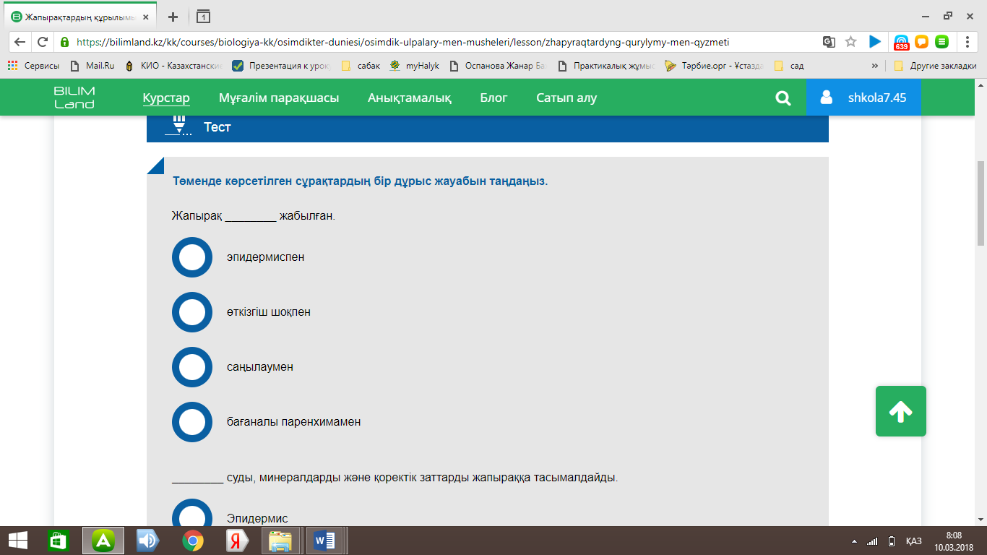The height and width of the screenshot is (555, 987).
Task: Open the taskbar clock showing 8:08
Action: [954, 540]
